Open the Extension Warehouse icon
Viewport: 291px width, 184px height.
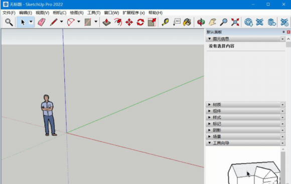(x=259, y=22)
